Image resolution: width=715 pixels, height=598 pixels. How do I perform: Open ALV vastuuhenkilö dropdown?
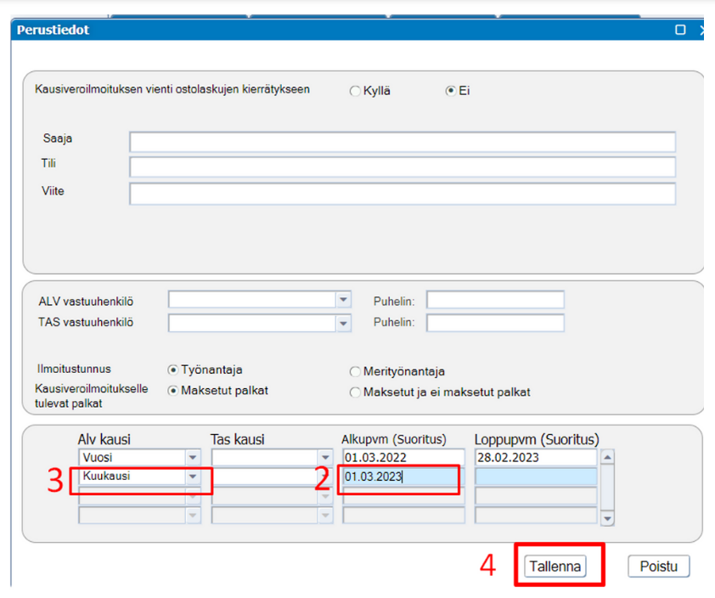coord(343,300)
